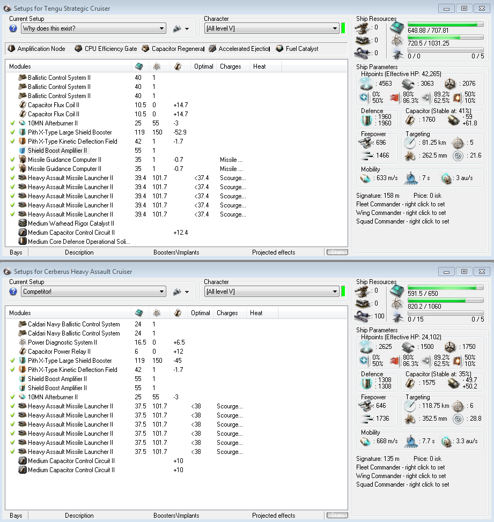Click help icon in Cerberus setup window
494x522 pixels.
pyautogui.click(x=13, y=292)
